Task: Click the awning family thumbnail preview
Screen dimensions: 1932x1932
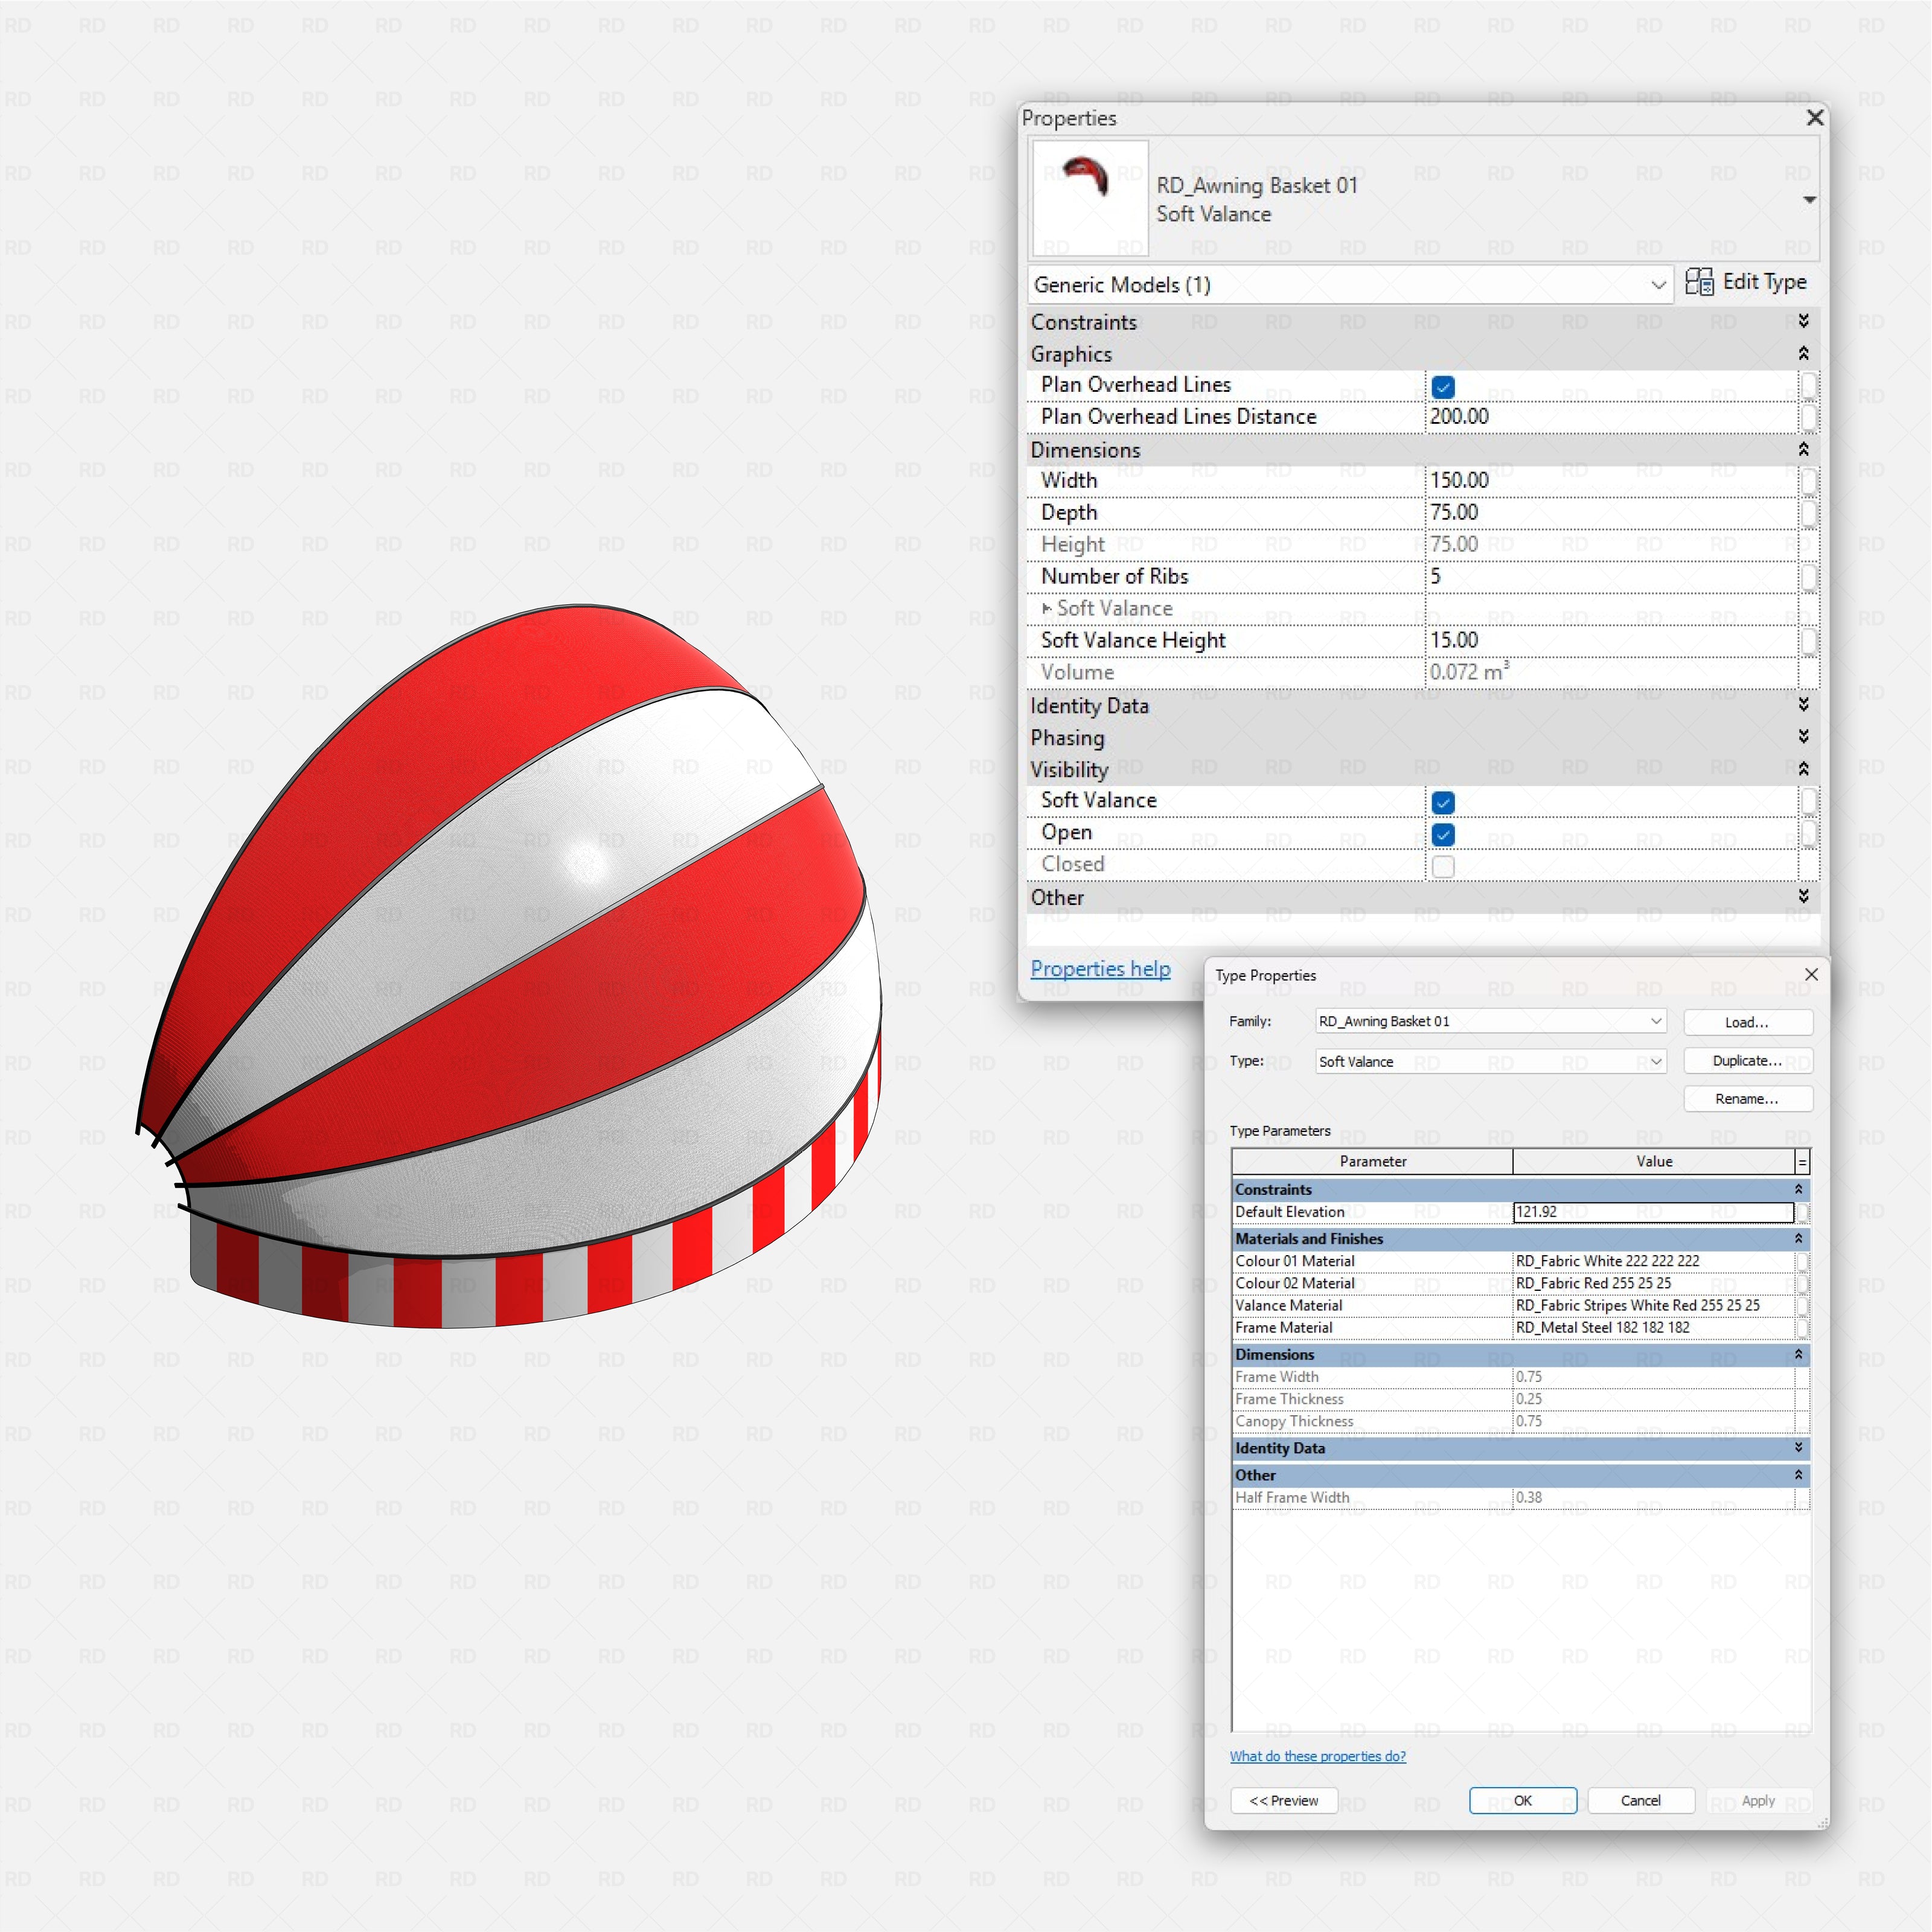Action: pyautogui.click(x=1089, y=198)
